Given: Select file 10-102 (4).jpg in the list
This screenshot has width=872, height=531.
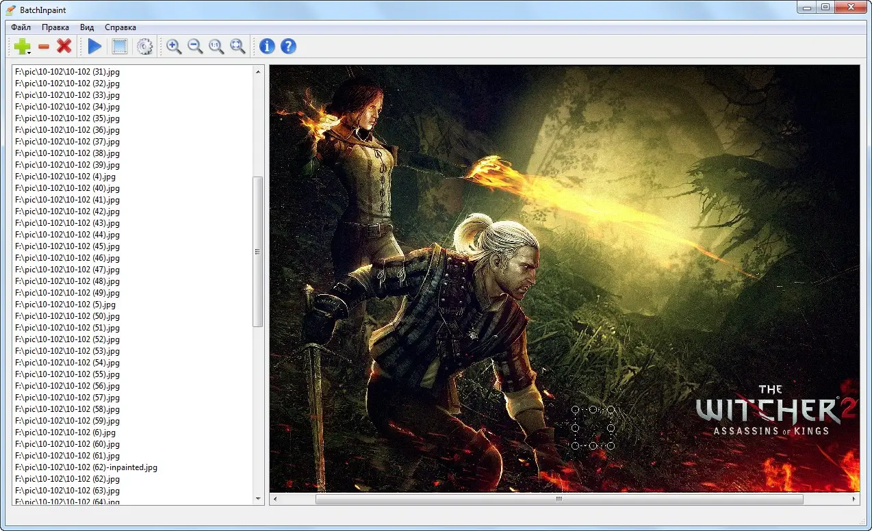Looking at the screenshot, I should pyautogui.click(x=65, y=177).
